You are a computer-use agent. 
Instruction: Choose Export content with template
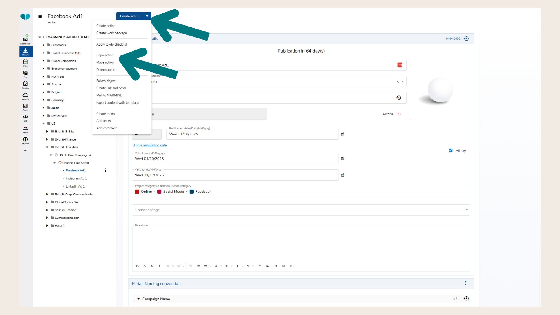point(117,103)
